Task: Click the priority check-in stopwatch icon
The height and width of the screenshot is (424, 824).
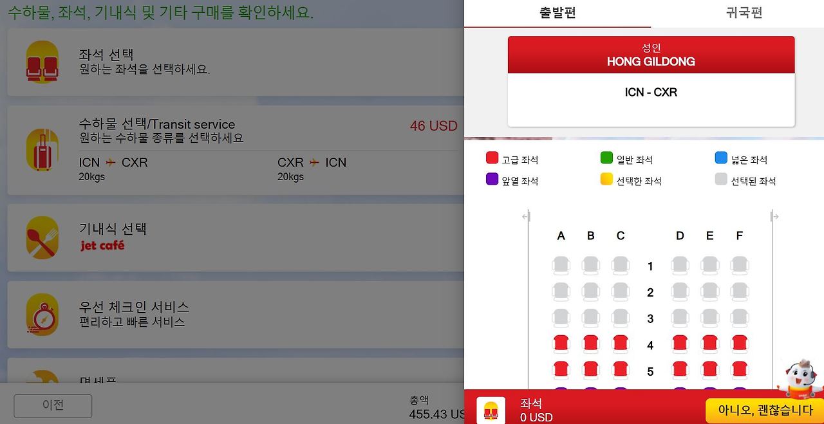Action: tap(42, 313)
